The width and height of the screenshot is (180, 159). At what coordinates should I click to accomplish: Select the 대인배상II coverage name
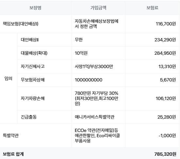(x=30, y=40)
